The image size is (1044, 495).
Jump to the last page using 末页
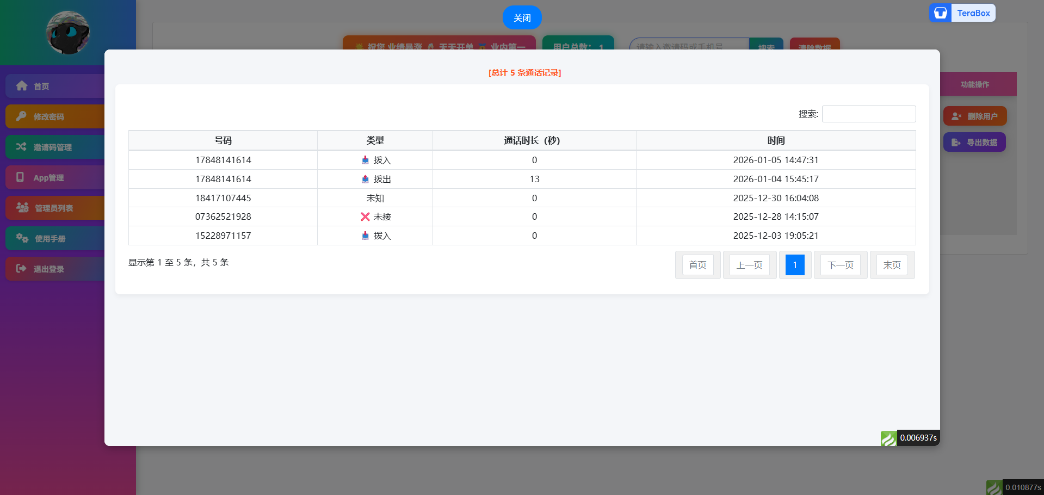tap(892, 265)
